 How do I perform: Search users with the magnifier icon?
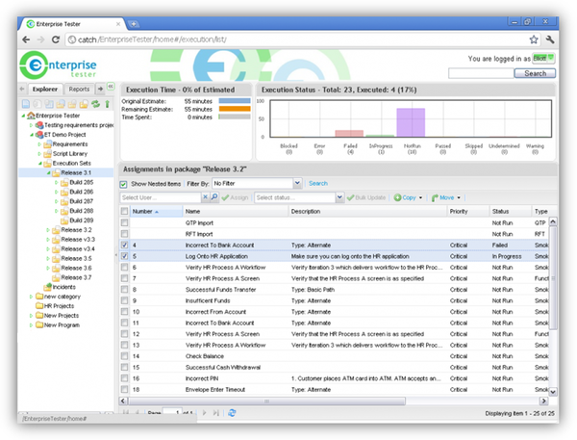214,197
